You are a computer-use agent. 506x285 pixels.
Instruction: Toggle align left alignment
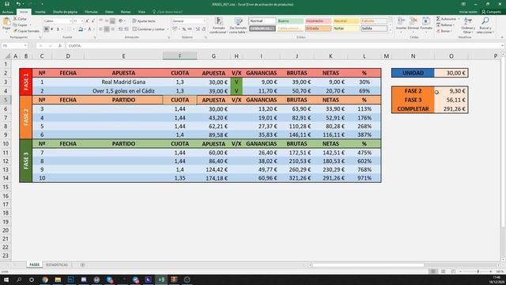[100, 29]
